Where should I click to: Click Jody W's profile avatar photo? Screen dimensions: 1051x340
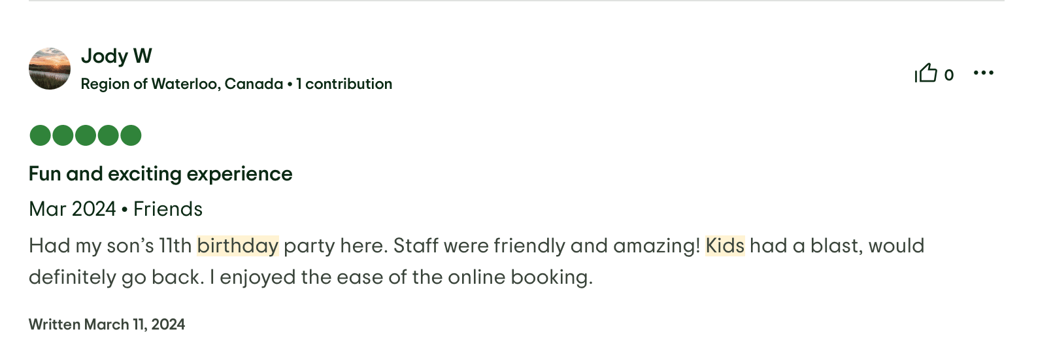50,69
